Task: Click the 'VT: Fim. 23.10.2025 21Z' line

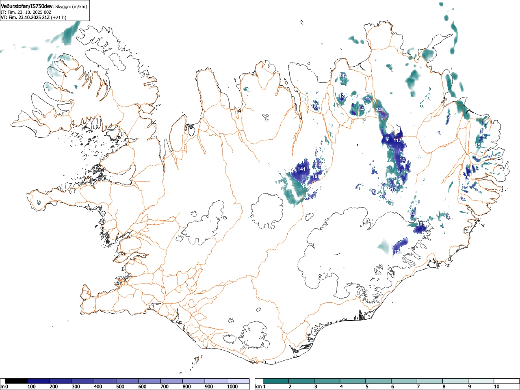Action: click(x=25, y=17)
